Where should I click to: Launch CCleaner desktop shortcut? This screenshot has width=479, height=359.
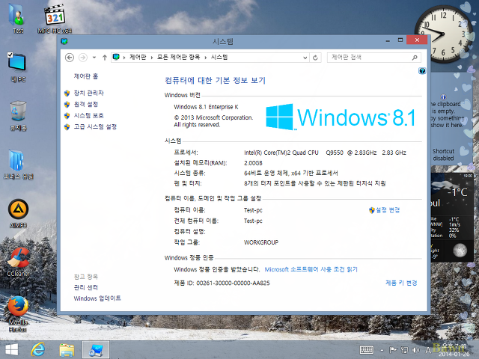point(18,262)
